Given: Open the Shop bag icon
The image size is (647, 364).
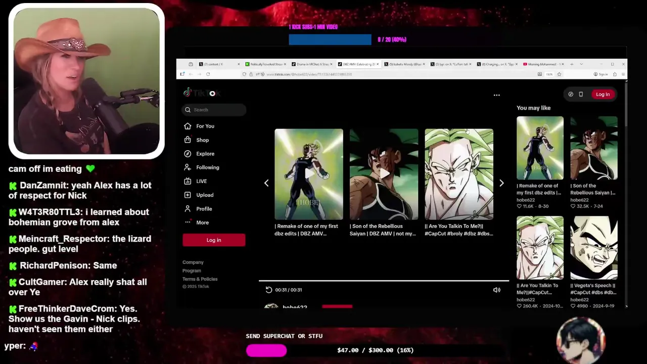Looking at the screenshot, I should click(188, 140).
